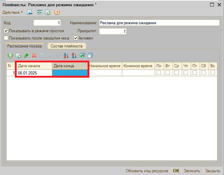Image resolution: width=224 pixels, height=175 pixels.
Task: Sort schedule rows ascending
Action: 66,56
